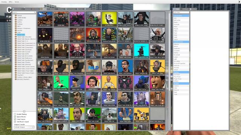Collapse the Constraints tool category header
The image size is (241, 135).
pyautogui.click(x=181, y=16)
